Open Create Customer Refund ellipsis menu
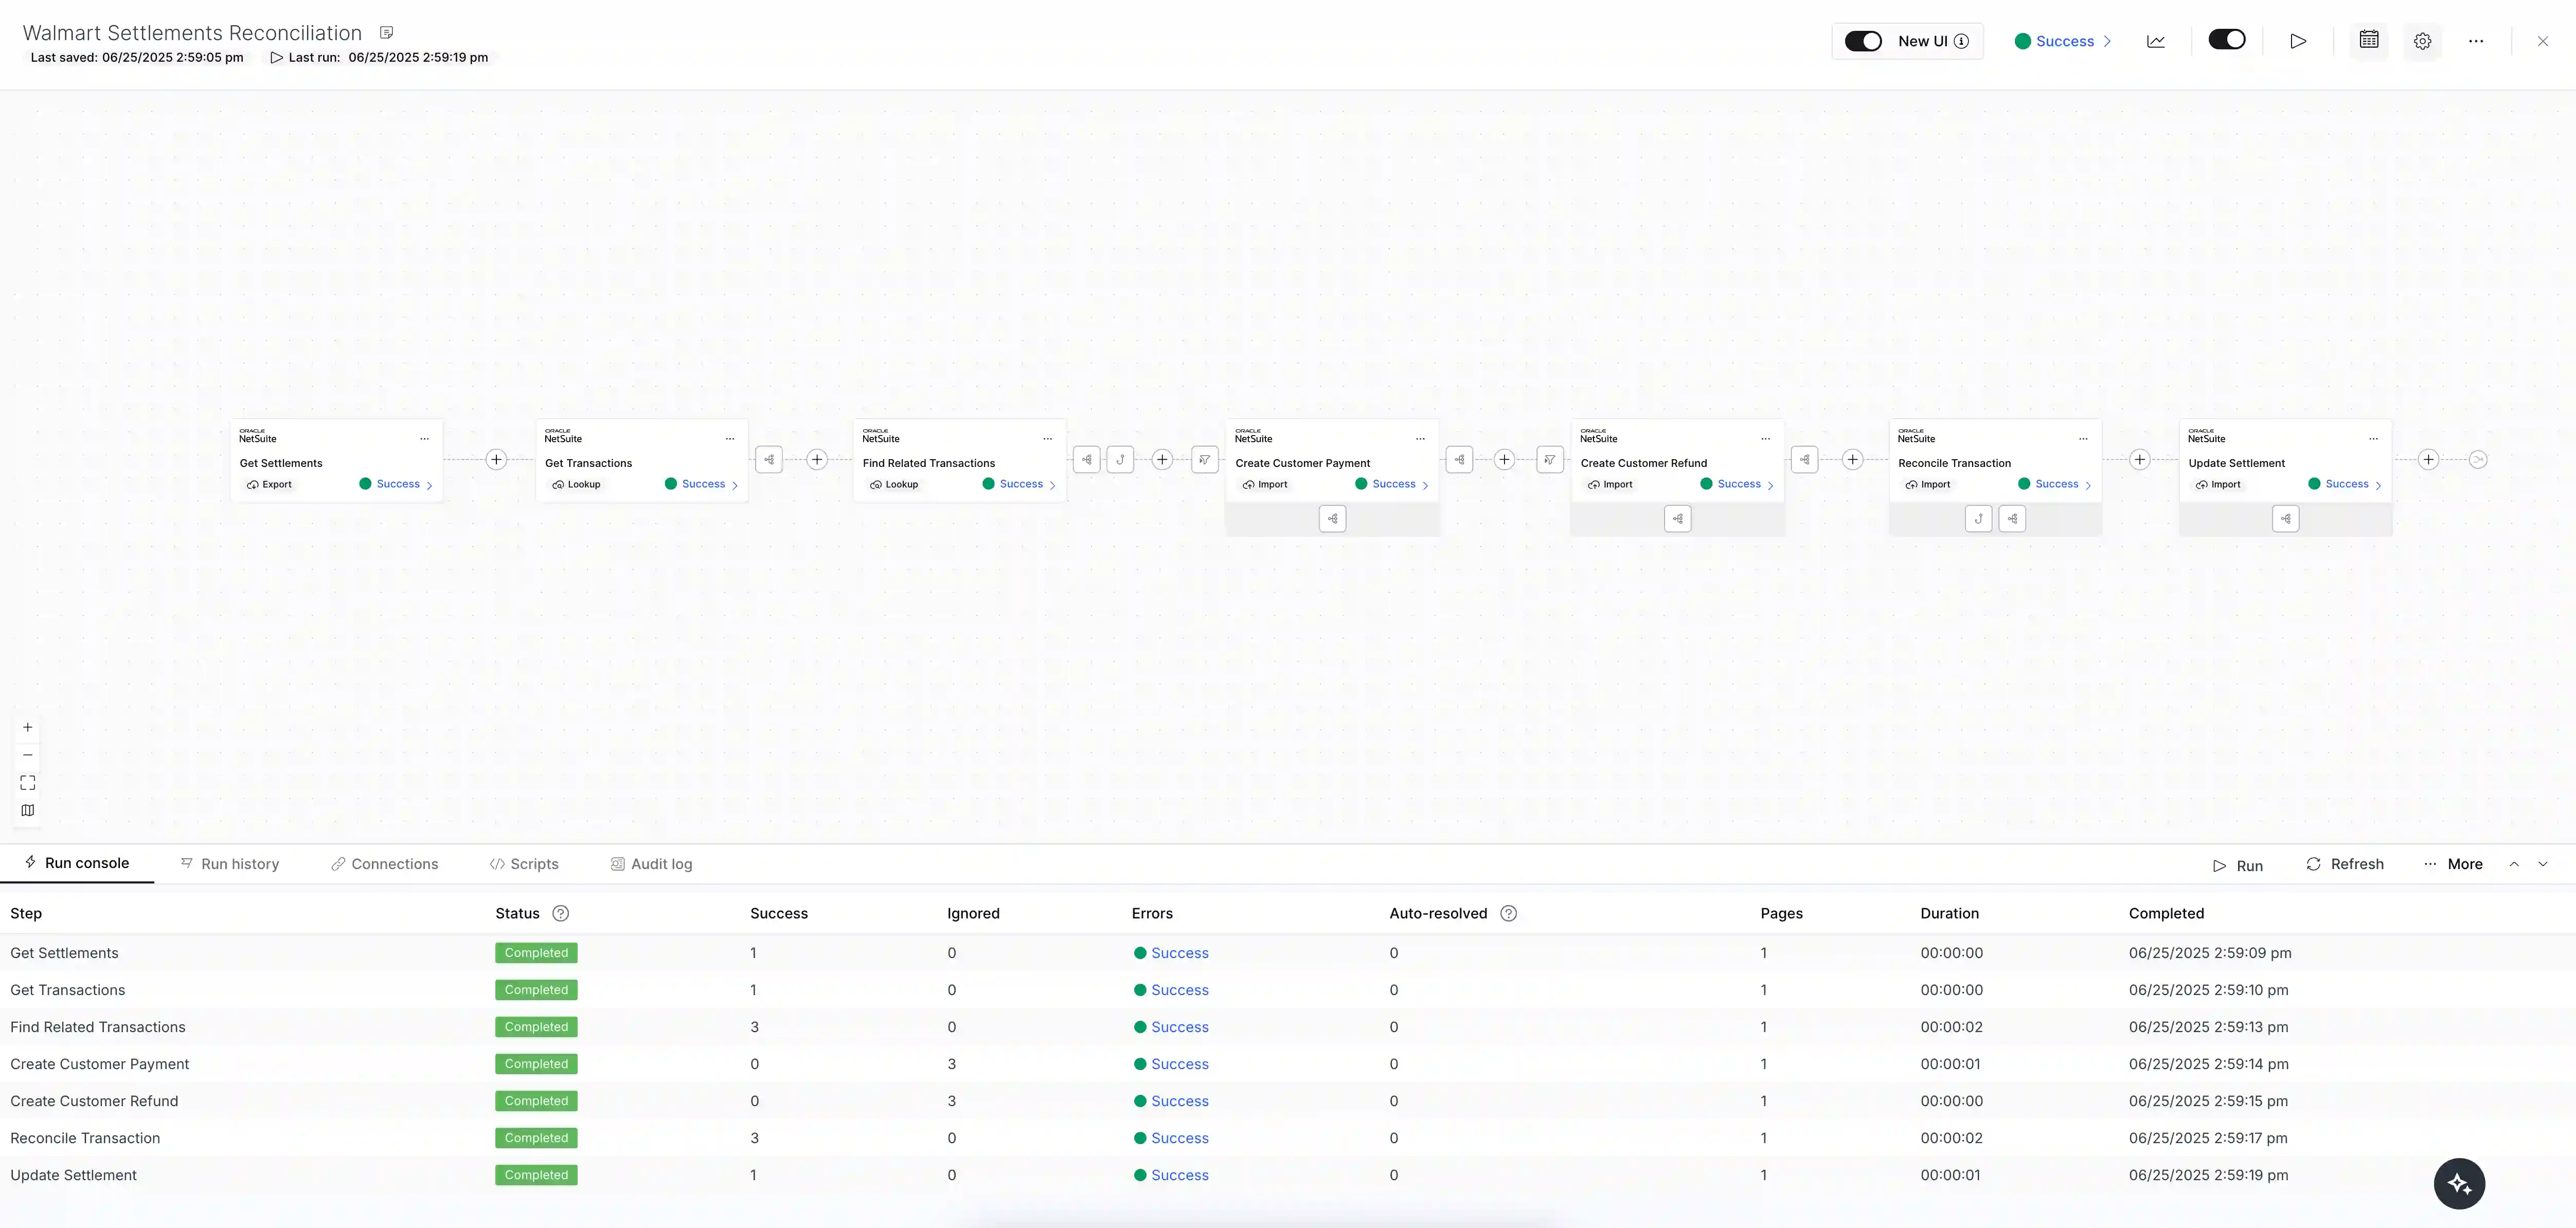The width and height of the screenshot is (2576, 1228). tap(1766, 439)
